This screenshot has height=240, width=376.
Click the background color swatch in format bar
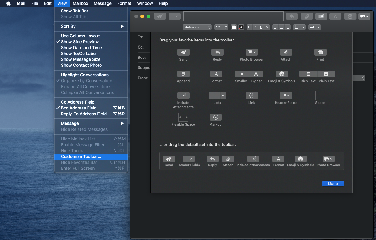pos(241,27)
